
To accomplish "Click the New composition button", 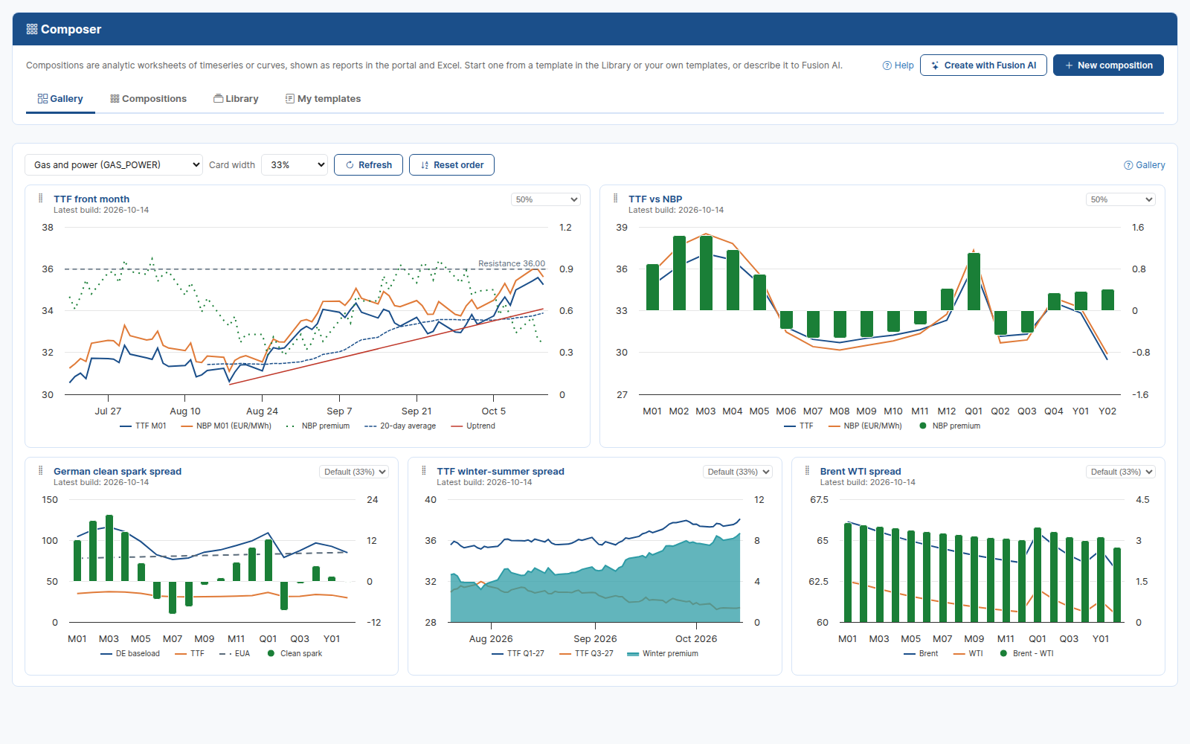I will [1108, 65].
